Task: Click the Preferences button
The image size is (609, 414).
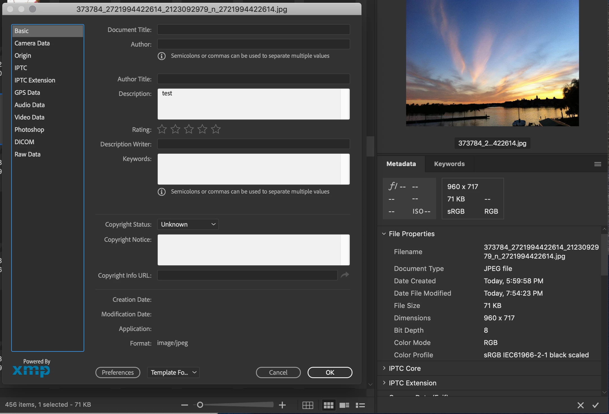Action: (x=118, y=372)
